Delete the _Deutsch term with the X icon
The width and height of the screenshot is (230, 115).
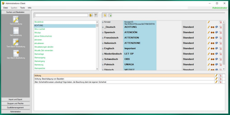pos(220,27)
